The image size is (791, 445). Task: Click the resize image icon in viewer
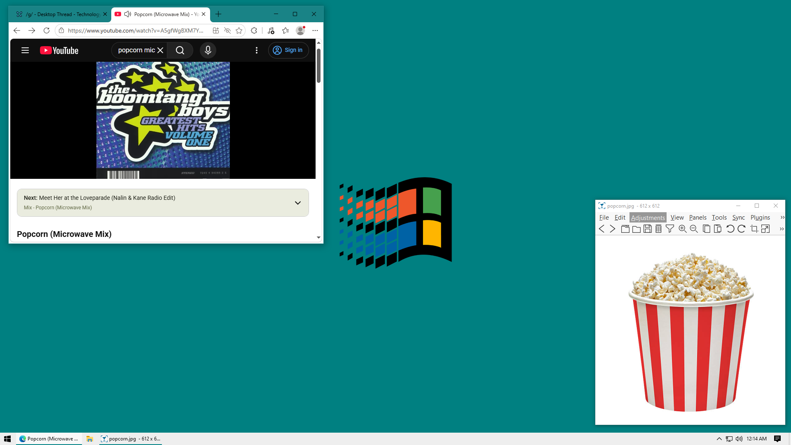(765, 229)
